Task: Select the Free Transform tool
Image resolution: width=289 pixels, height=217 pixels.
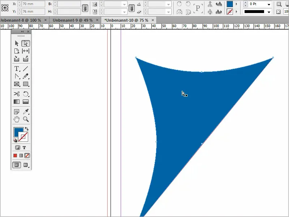Action: (26, 94)
